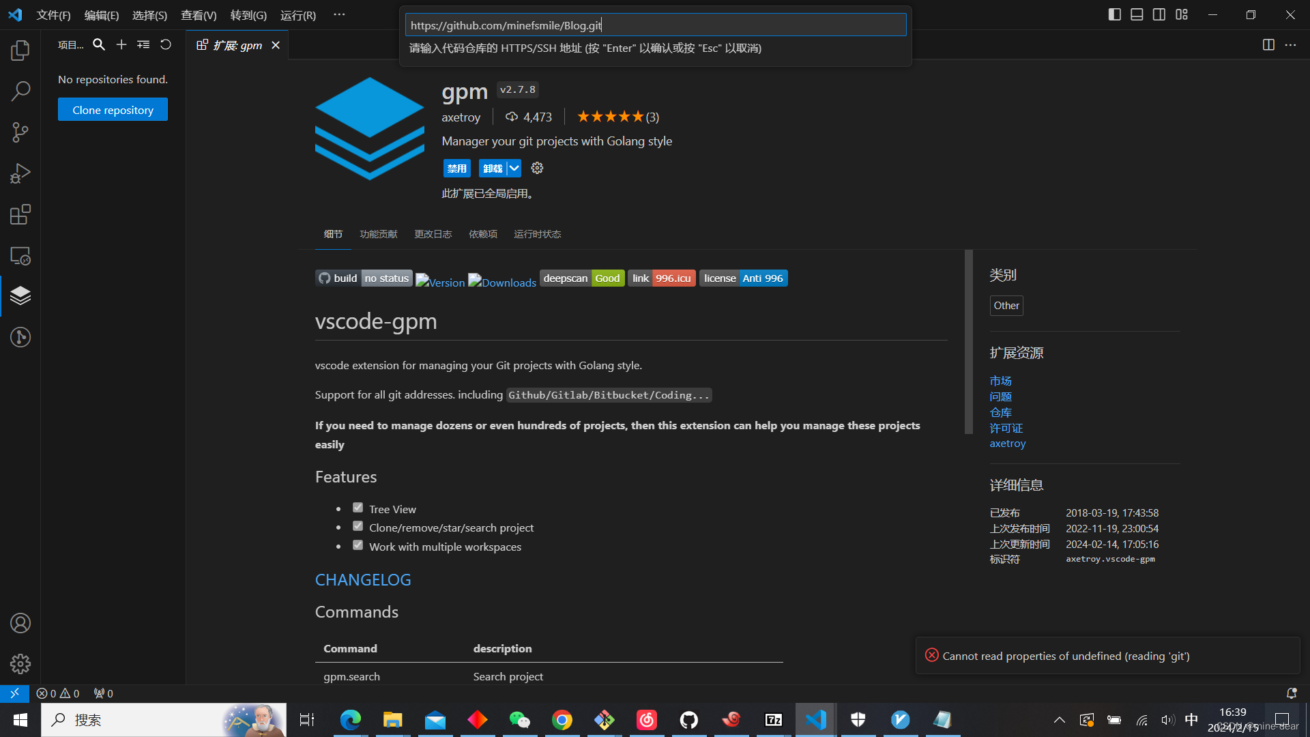This screenshot has height=737, width=1310.
Task: Open the Explorer files icon
Action: tap(20, 50)
